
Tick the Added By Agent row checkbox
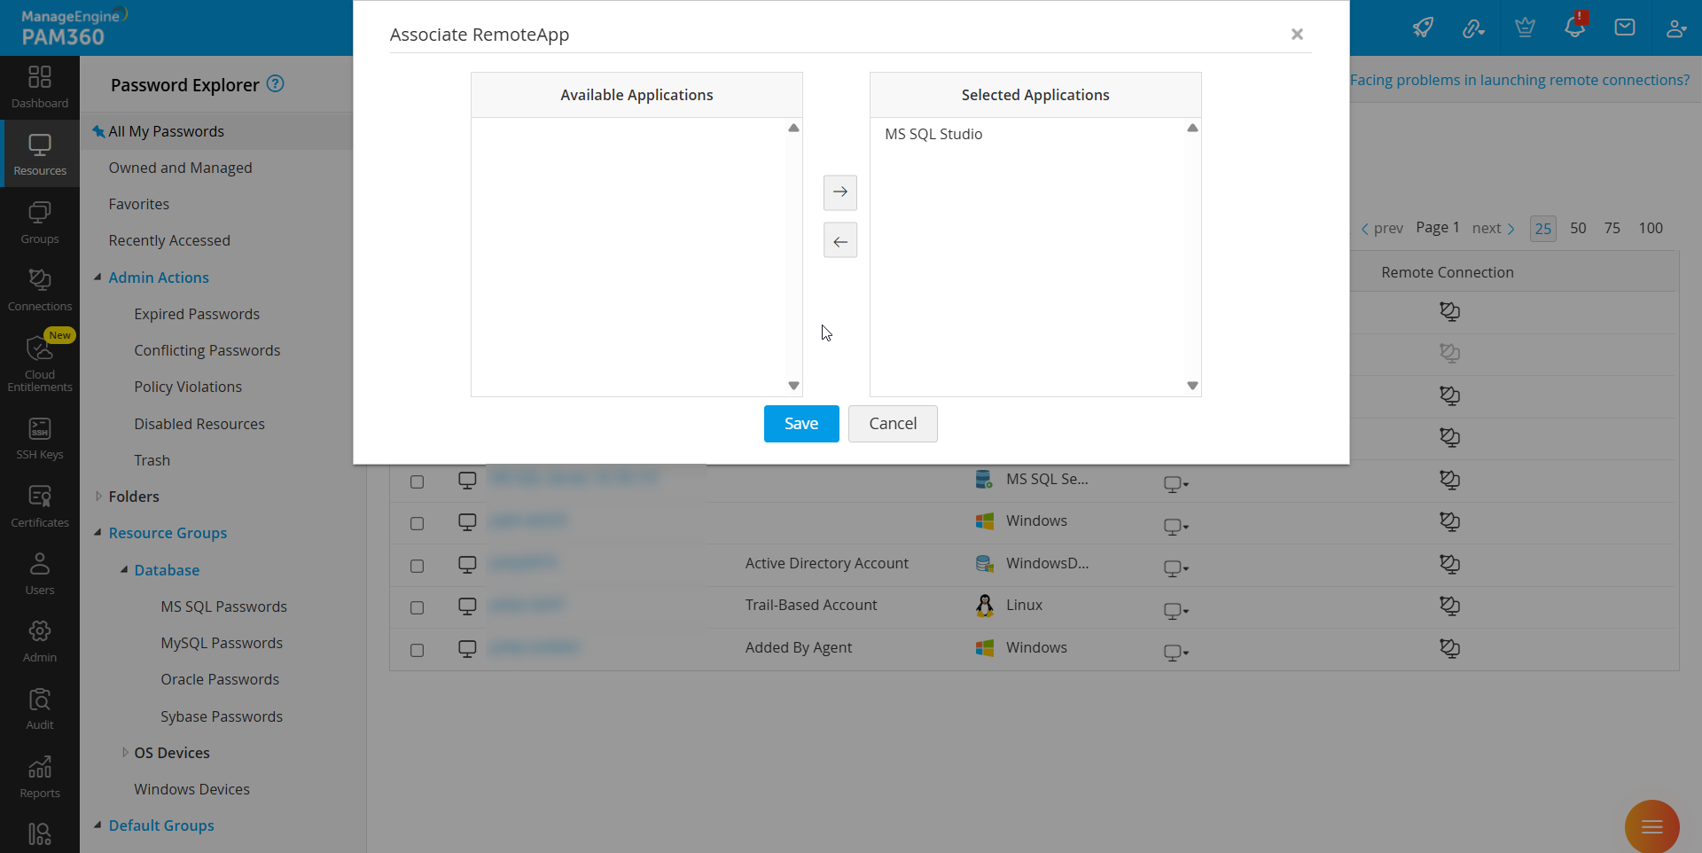pos(417,650)
